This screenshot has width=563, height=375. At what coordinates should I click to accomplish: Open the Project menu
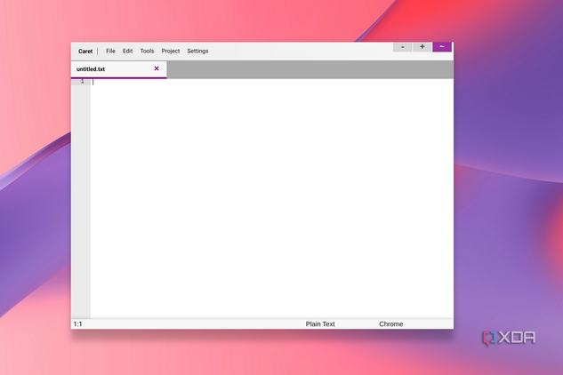171,51
